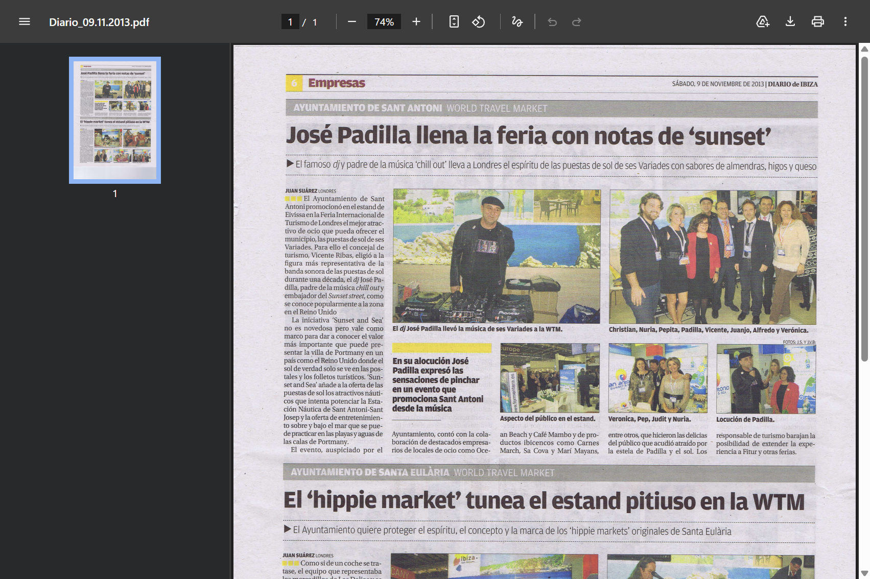Click the zoom in plus button
The image size is (870, 579).
[x=416, y=22]
